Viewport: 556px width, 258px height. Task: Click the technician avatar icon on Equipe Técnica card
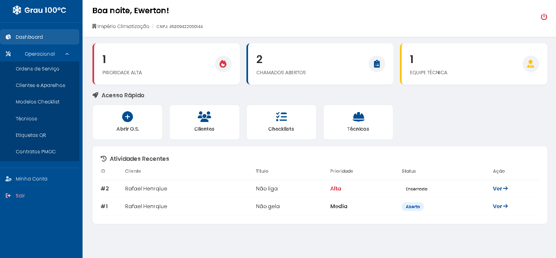click(530, 64)
